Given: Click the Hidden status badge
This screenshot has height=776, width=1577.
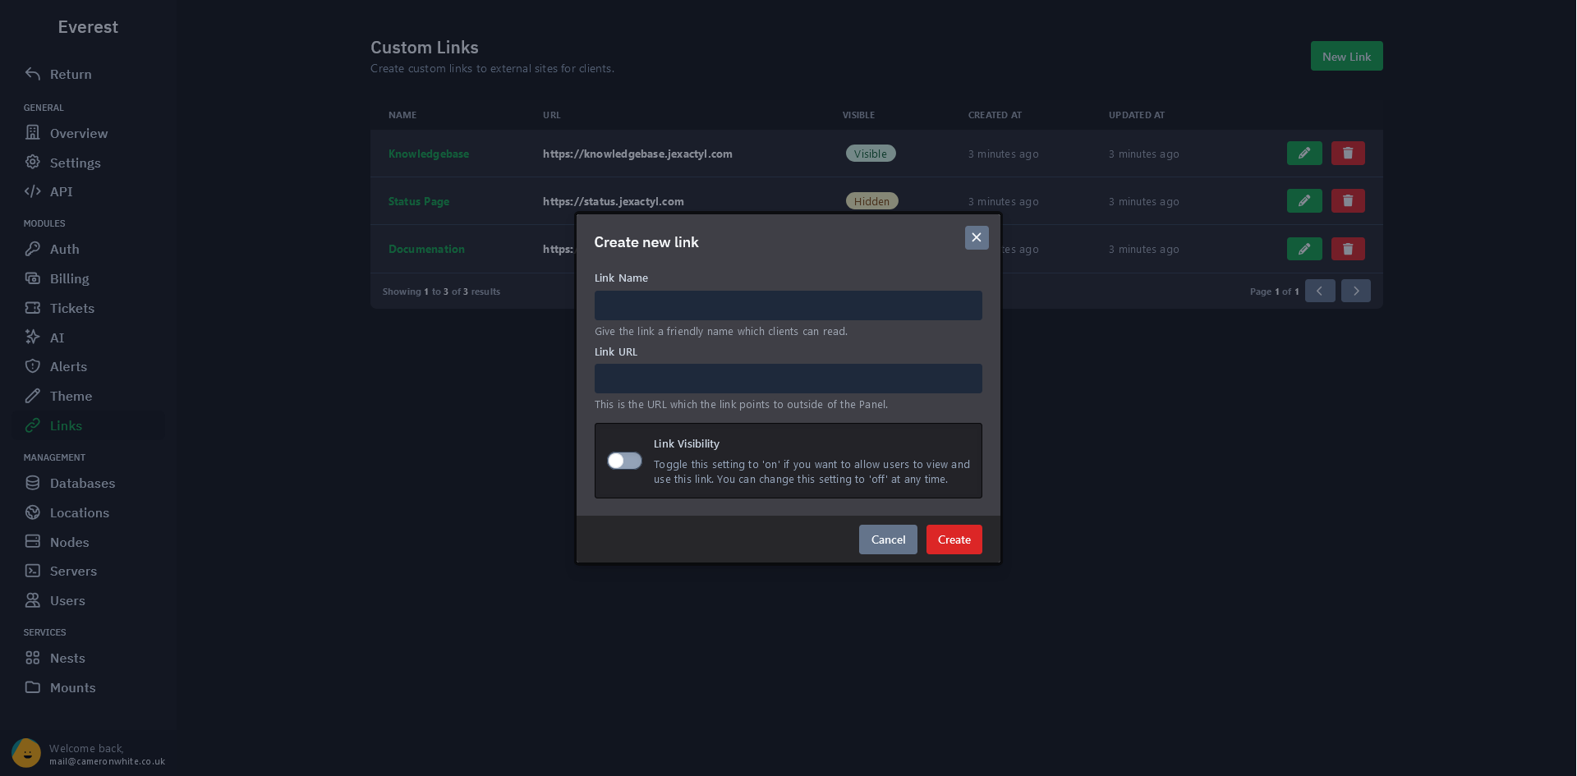Looking at the screenshot, I should (x=871, y=201).
